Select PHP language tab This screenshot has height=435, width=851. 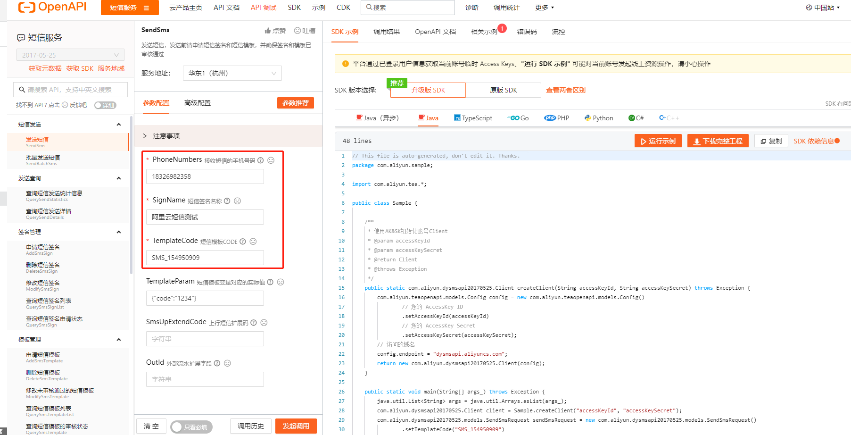click(x=557, y=118)
